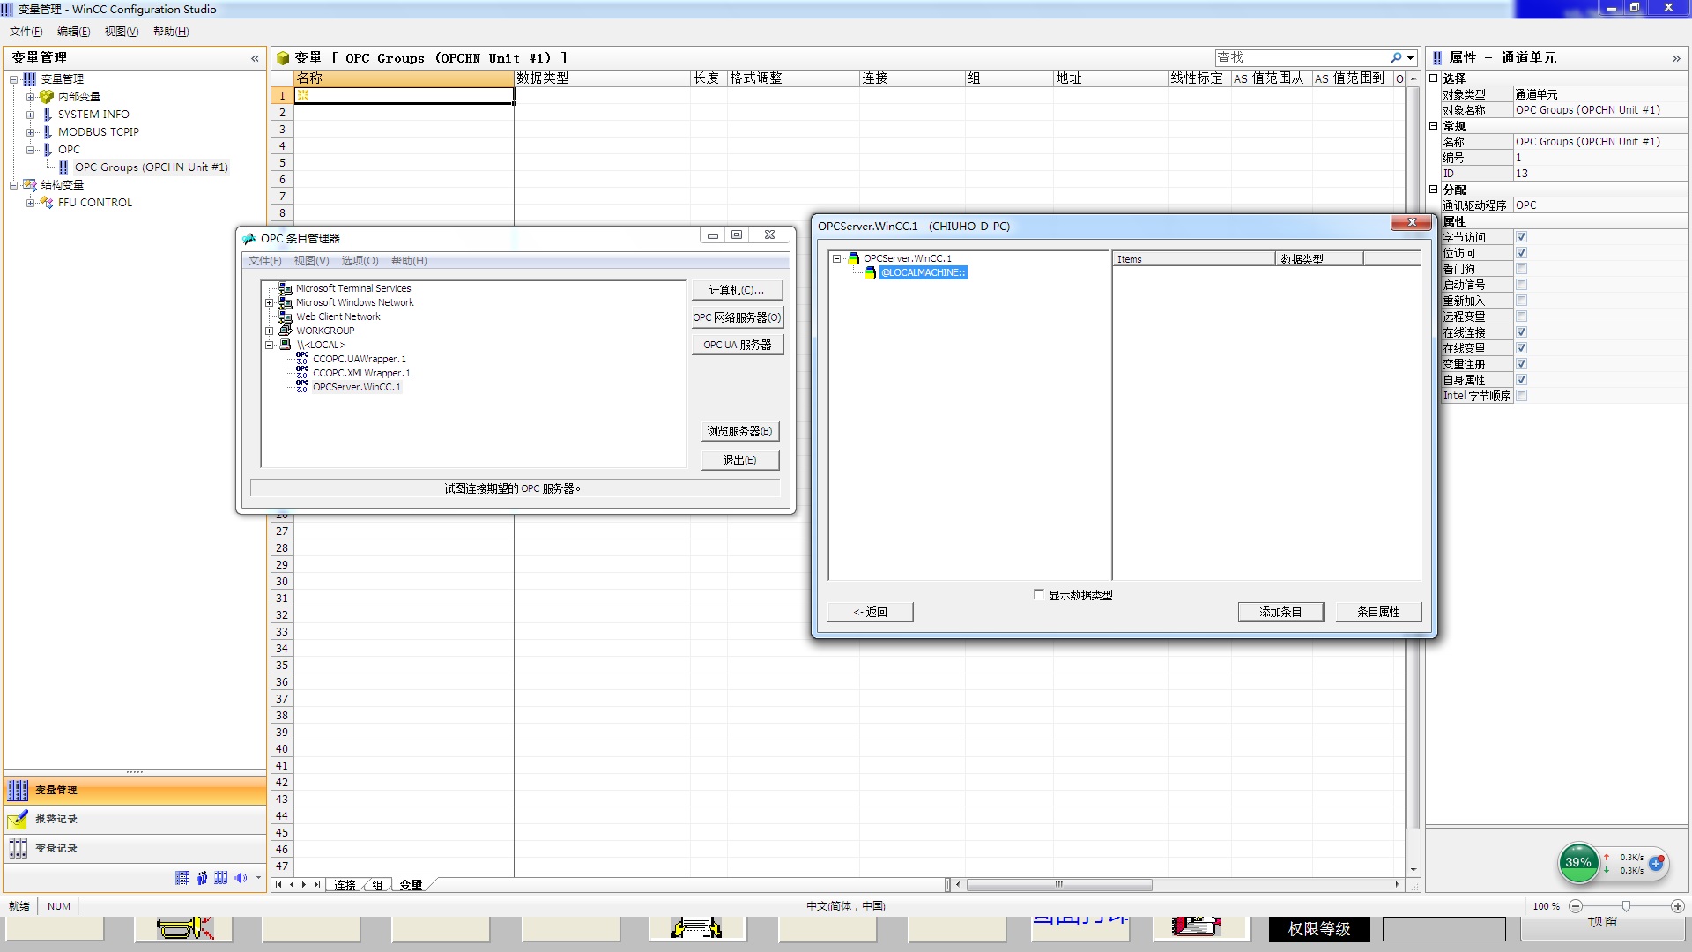Expand the WORKGROUP network node
The image size is (1692, 952).
(270, 331)
